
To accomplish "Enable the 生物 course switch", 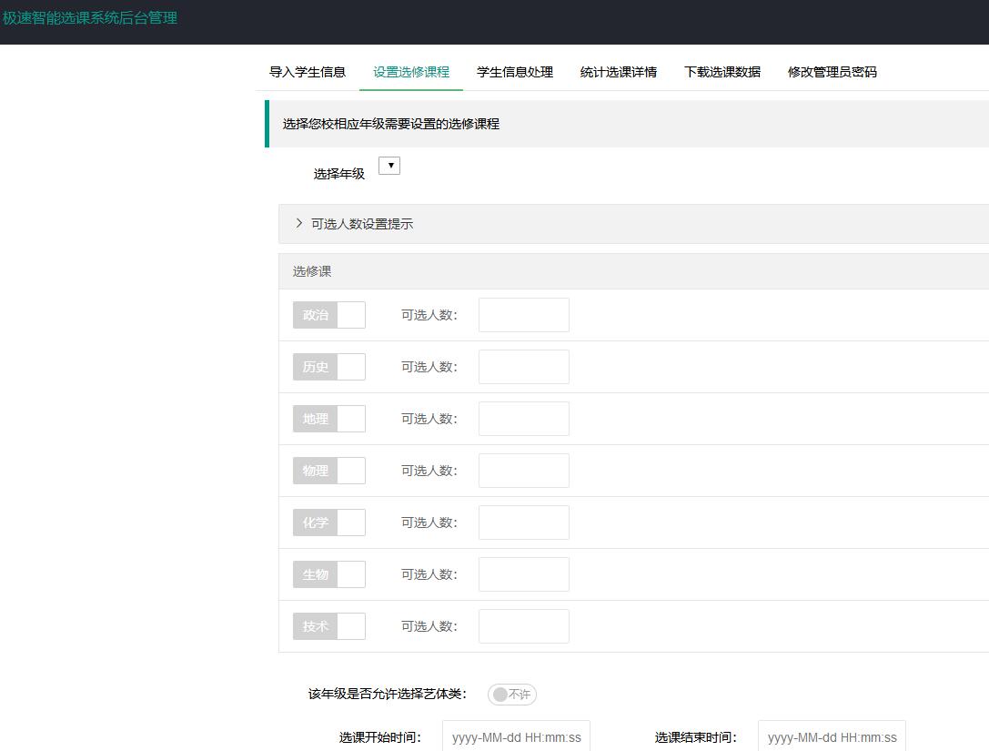I will click(x=328, y=574).
